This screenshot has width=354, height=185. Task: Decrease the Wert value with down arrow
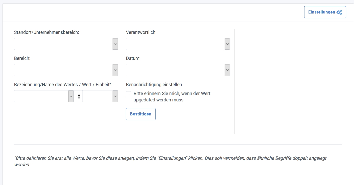pos(79,97)
